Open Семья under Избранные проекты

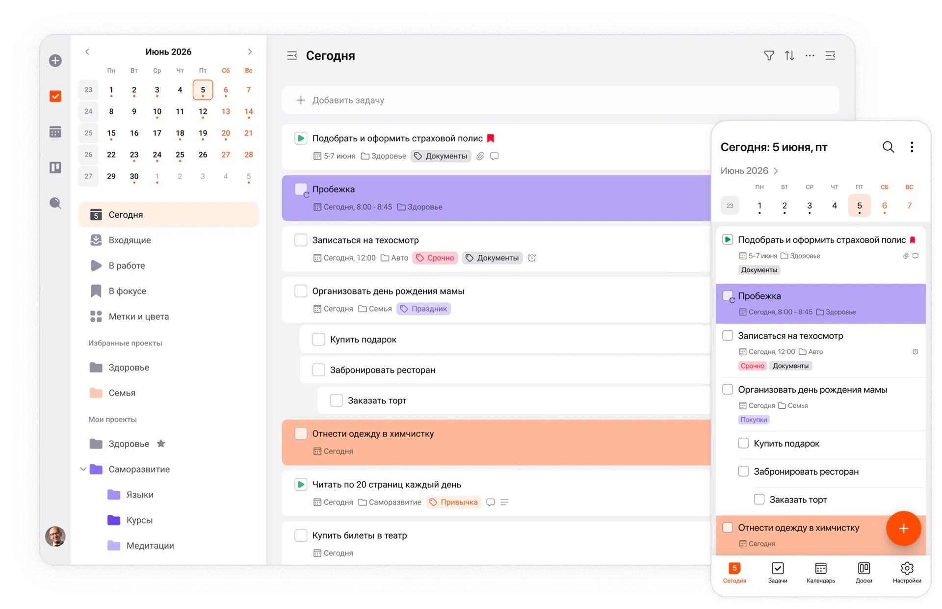(x=168, y=393)
